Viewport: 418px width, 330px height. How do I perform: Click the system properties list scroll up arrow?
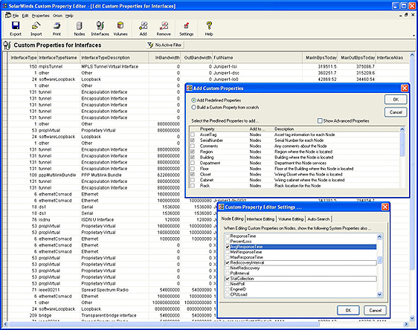[x=379, y=236]
